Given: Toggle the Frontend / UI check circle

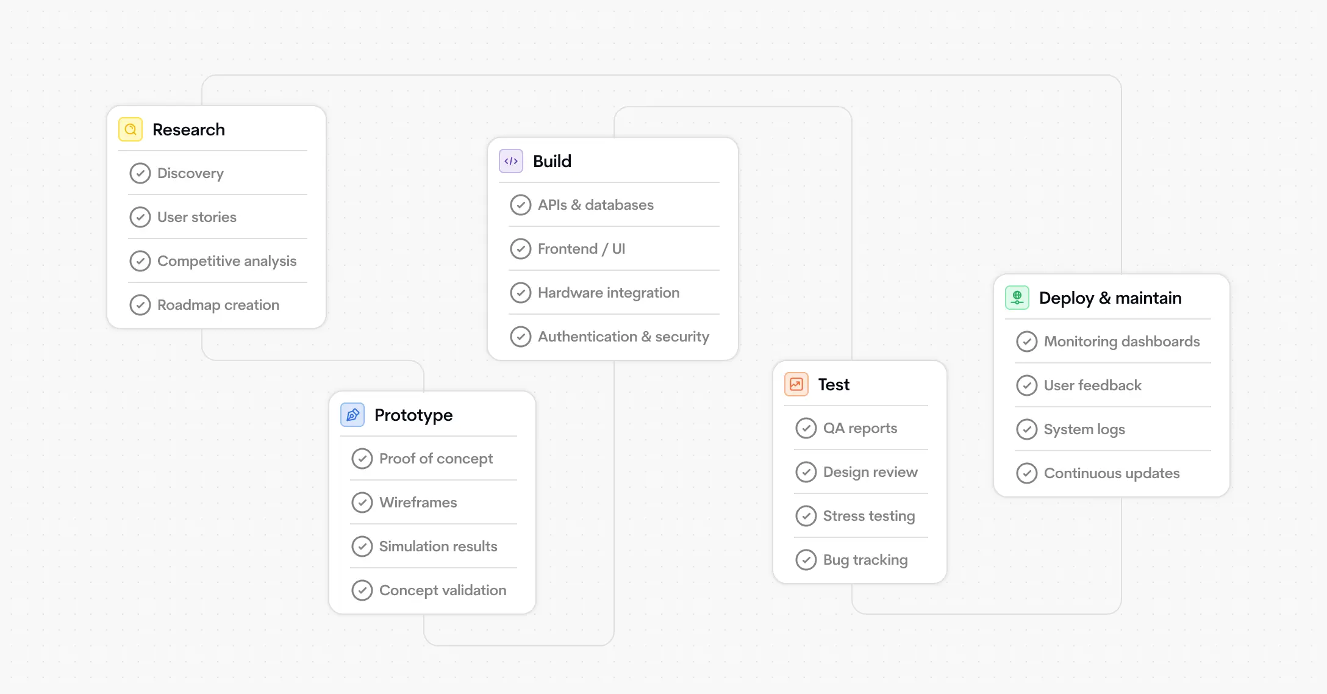Looking at the screenshot, I should click(521, 249).
